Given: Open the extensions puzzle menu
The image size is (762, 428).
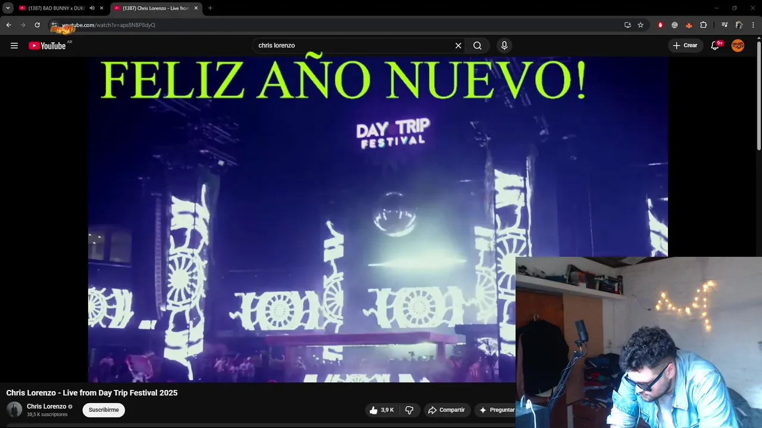Looking at the screenshot, I should [704, 25].
